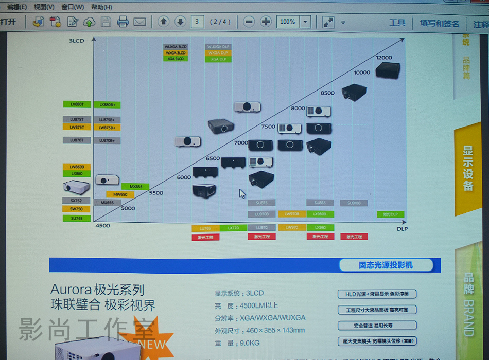Open the 窗口(W) menu
Viewport: 489px width, 360px height.
tap(73, 7)
